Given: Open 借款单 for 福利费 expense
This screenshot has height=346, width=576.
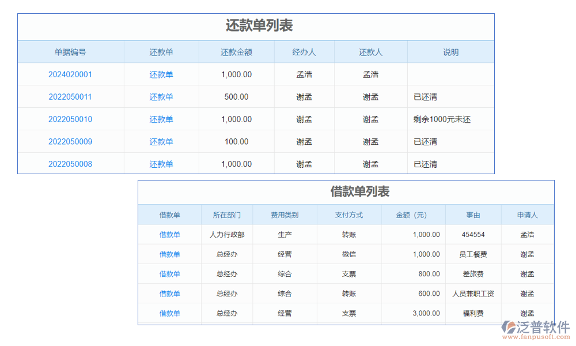Looking at the screenshot, I should (x=170, y=313).
